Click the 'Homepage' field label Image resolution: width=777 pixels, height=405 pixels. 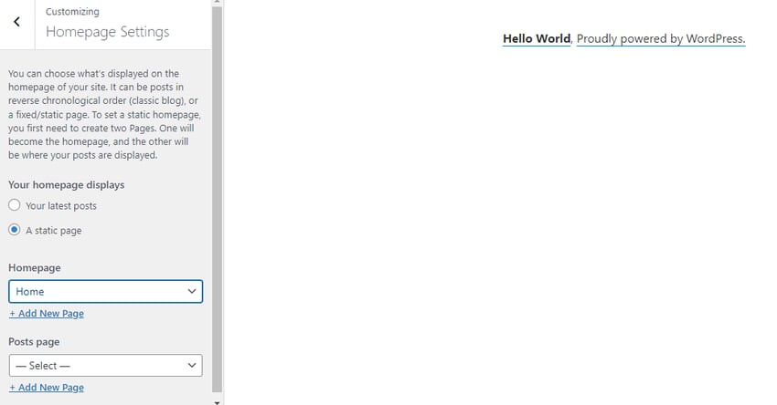35,268
